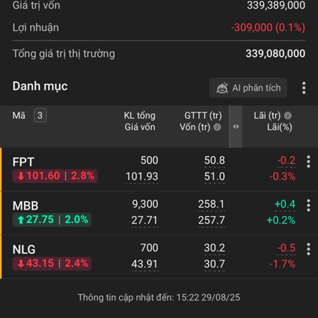Sort by the Mã column header
The height and width of the screenshot is (318, 318).
point(19,116)
